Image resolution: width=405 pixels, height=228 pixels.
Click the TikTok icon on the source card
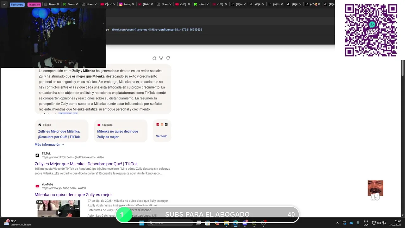coord(40,125)
